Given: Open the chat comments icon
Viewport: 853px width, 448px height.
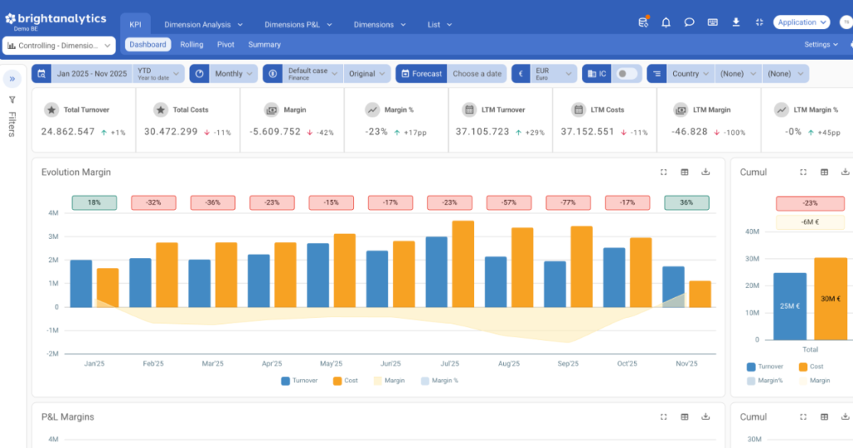Looking at the screenshot, I should tap(689, 22).
